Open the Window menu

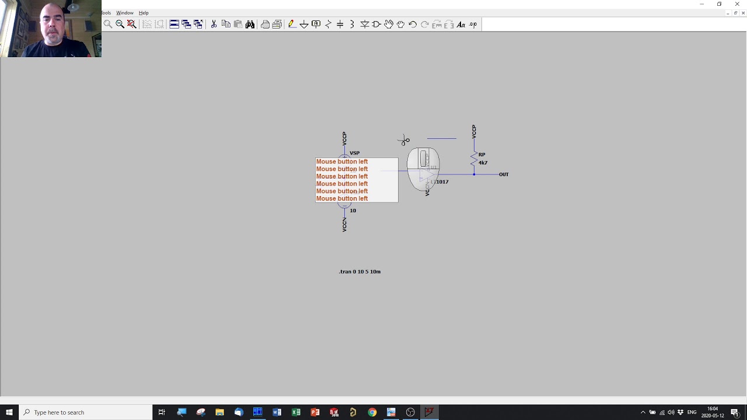pos(124,13)
